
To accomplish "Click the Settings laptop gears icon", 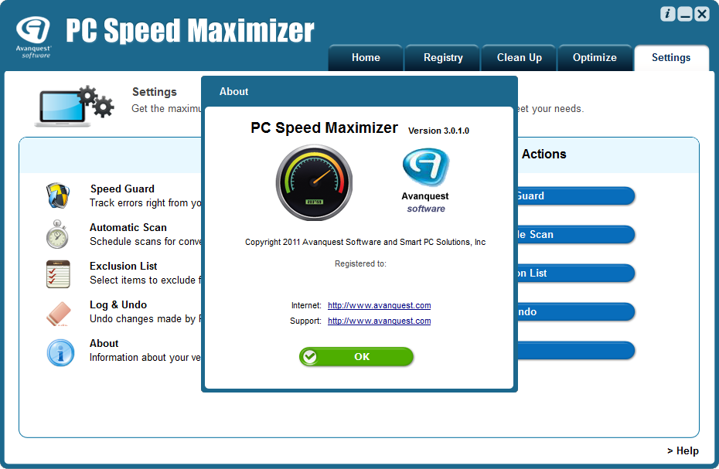I will click(74, 107).
